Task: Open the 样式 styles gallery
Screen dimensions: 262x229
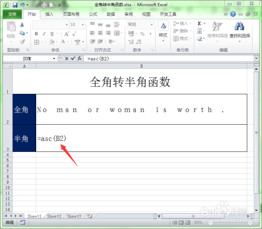Action: tap(163, 31)
